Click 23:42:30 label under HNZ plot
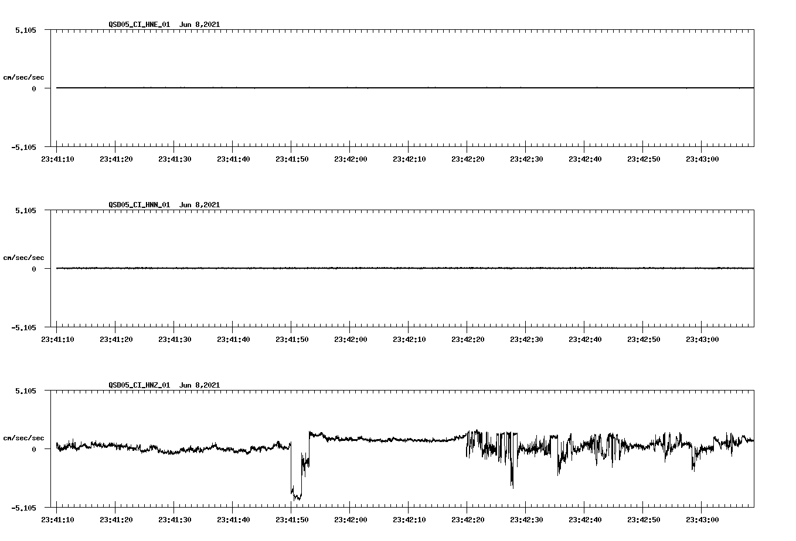 pos(526,520)
